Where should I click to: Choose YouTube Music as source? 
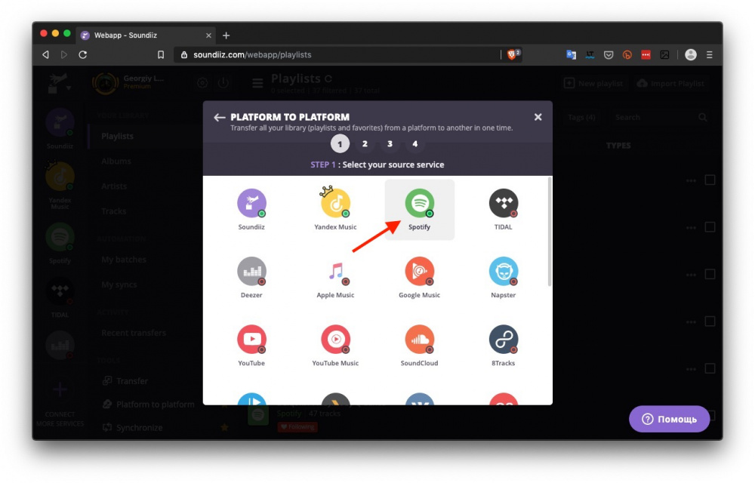tap(335, 346)
